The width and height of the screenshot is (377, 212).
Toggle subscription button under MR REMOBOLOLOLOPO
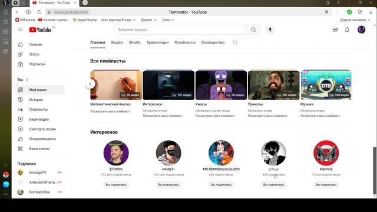pyautogui.click(x=221, y=184)
